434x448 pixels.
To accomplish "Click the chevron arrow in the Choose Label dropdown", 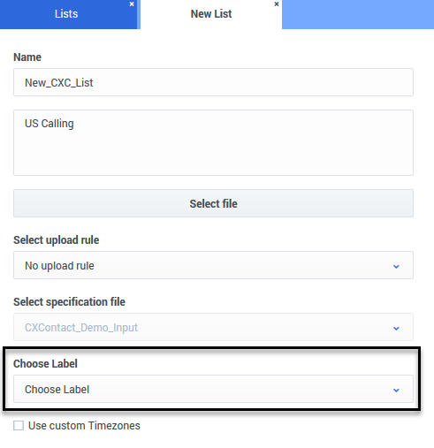I will [396, 391].
